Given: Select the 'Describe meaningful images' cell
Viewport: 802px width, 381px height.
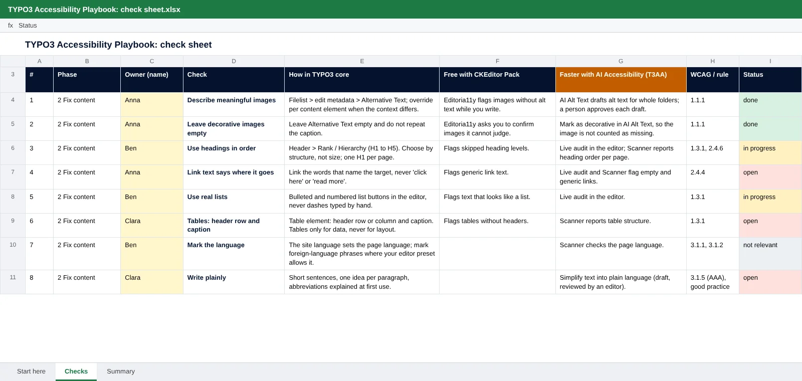Looking at the screenshot, I should click(x=234, y=105).
